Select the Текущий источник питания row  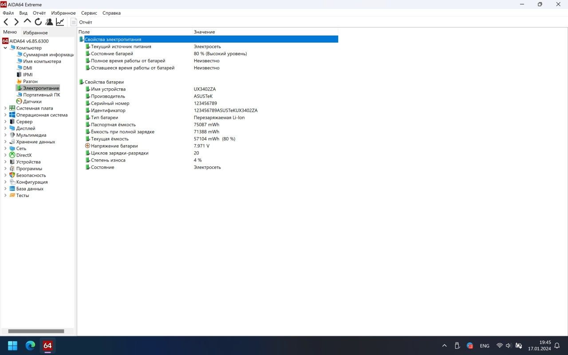[x=208, y=47]
